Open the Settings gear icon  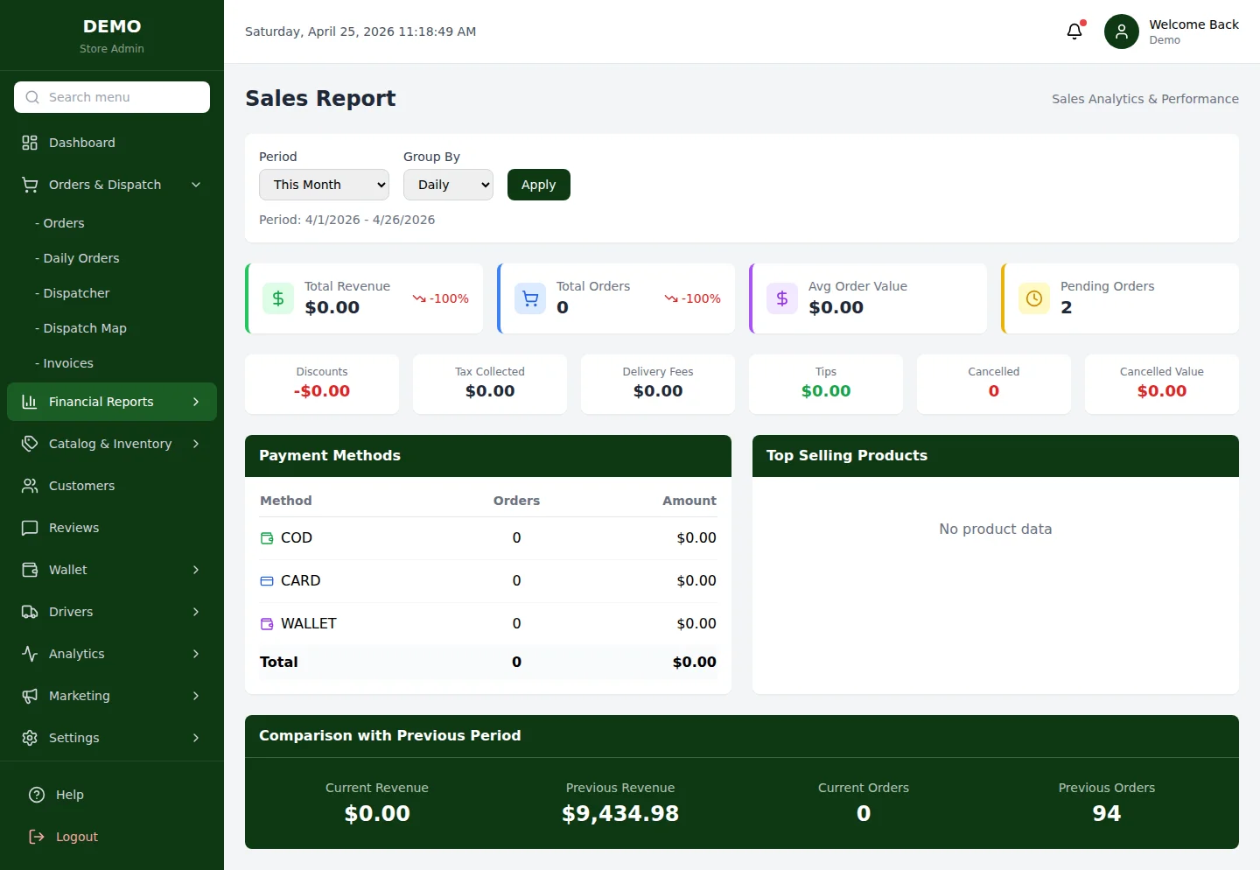click(29, 738)
